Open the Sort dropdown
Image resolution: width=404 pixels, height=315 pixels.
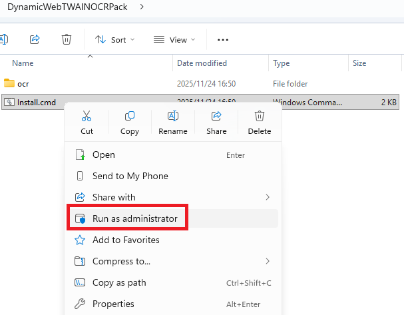coord(114,40)
